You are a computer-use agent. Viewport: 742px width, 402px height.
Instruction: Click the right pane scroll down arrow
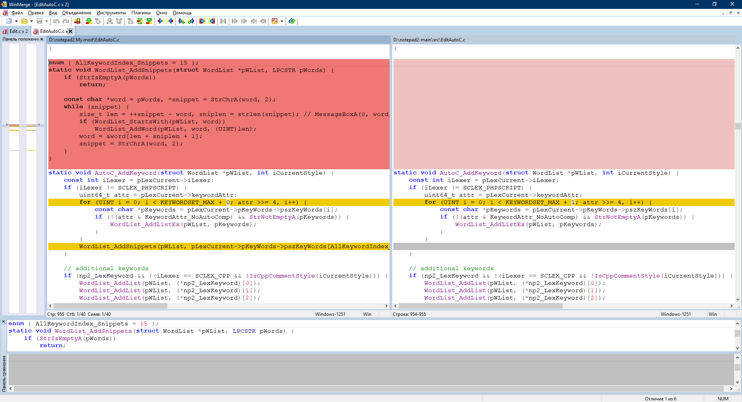[738, 300]
